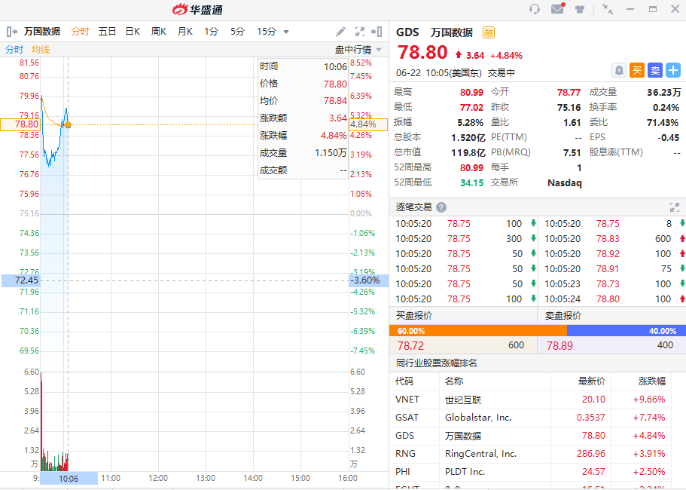
Task: Click the orange 60.00% bid ratio bar
Action: click(x=477, y=330)
